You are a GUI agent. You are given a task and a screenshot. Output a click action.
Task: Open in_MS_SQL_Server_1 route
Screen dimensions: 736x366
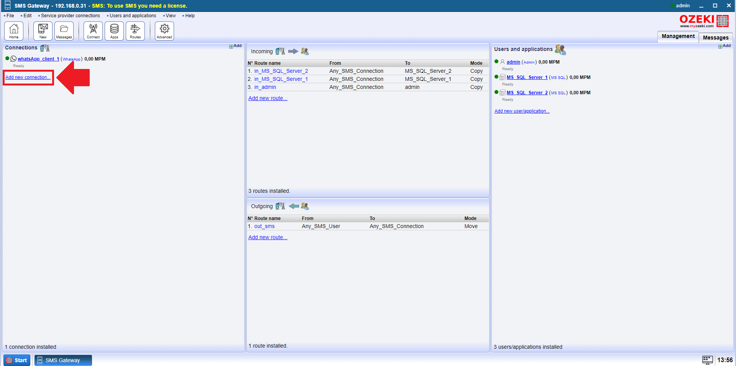coord(281,79)
